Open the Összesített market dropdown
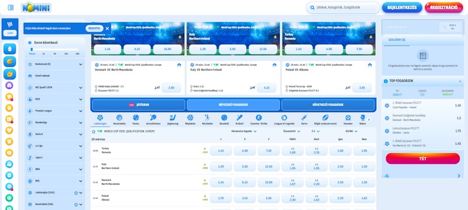Screen dimensions: 468x210 [291, 131]
